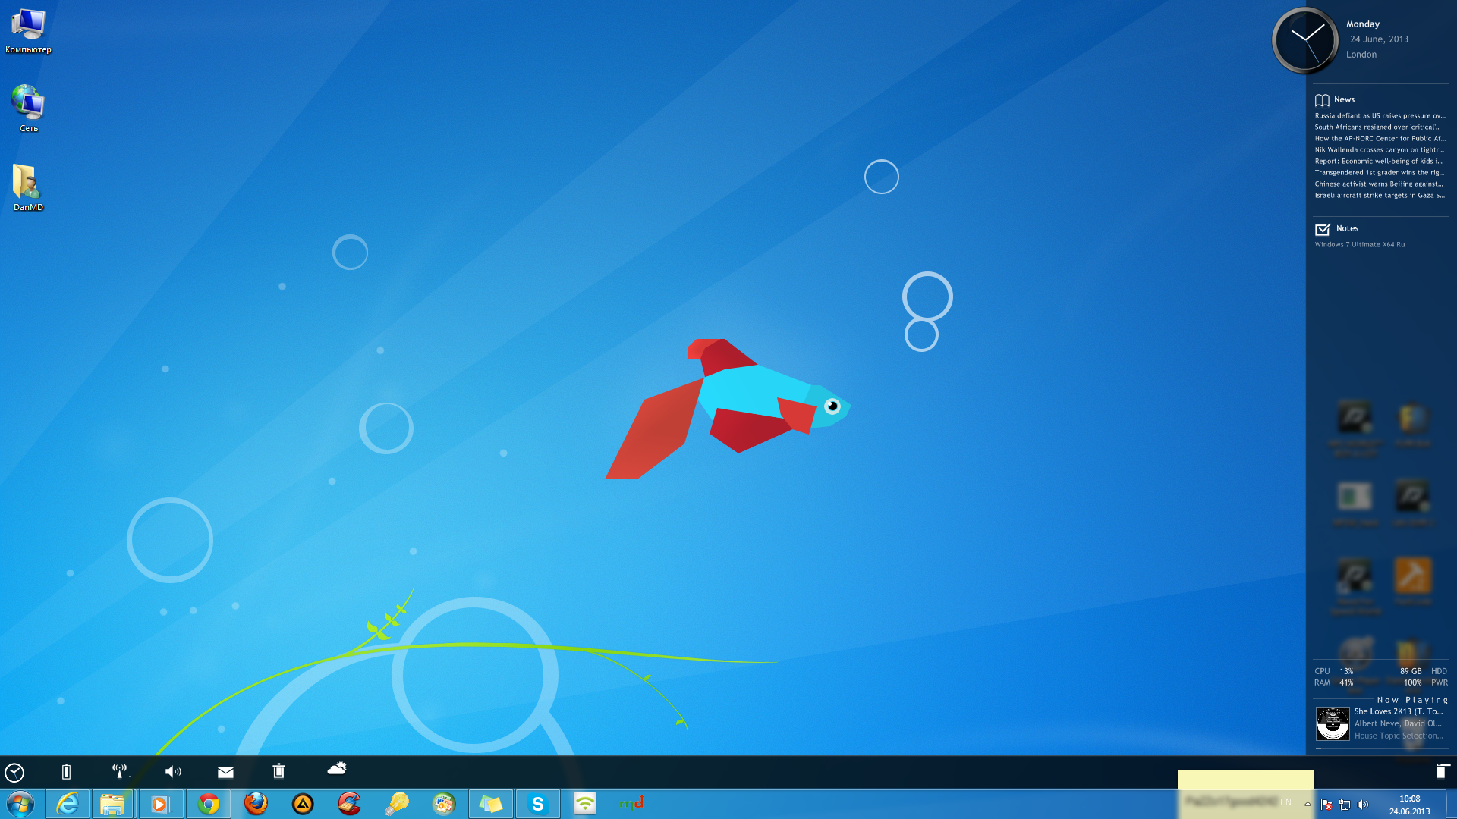Open the Action Center flag tray icon
Image resolution: width=1457 pixels, height=819 pixels.
coord(1326,805)
